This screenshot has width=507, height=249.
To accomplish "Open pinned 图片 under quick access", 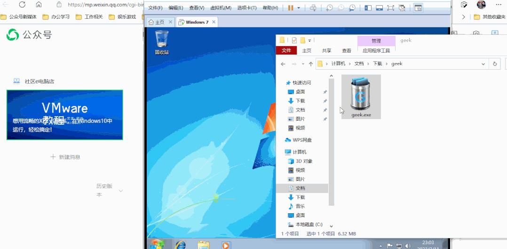I will click(x=301, y=119).
